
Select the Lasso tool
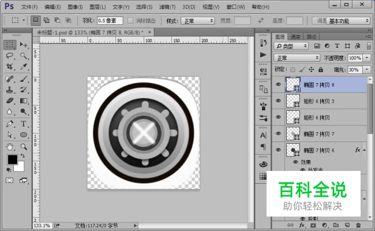pos(10,56)
